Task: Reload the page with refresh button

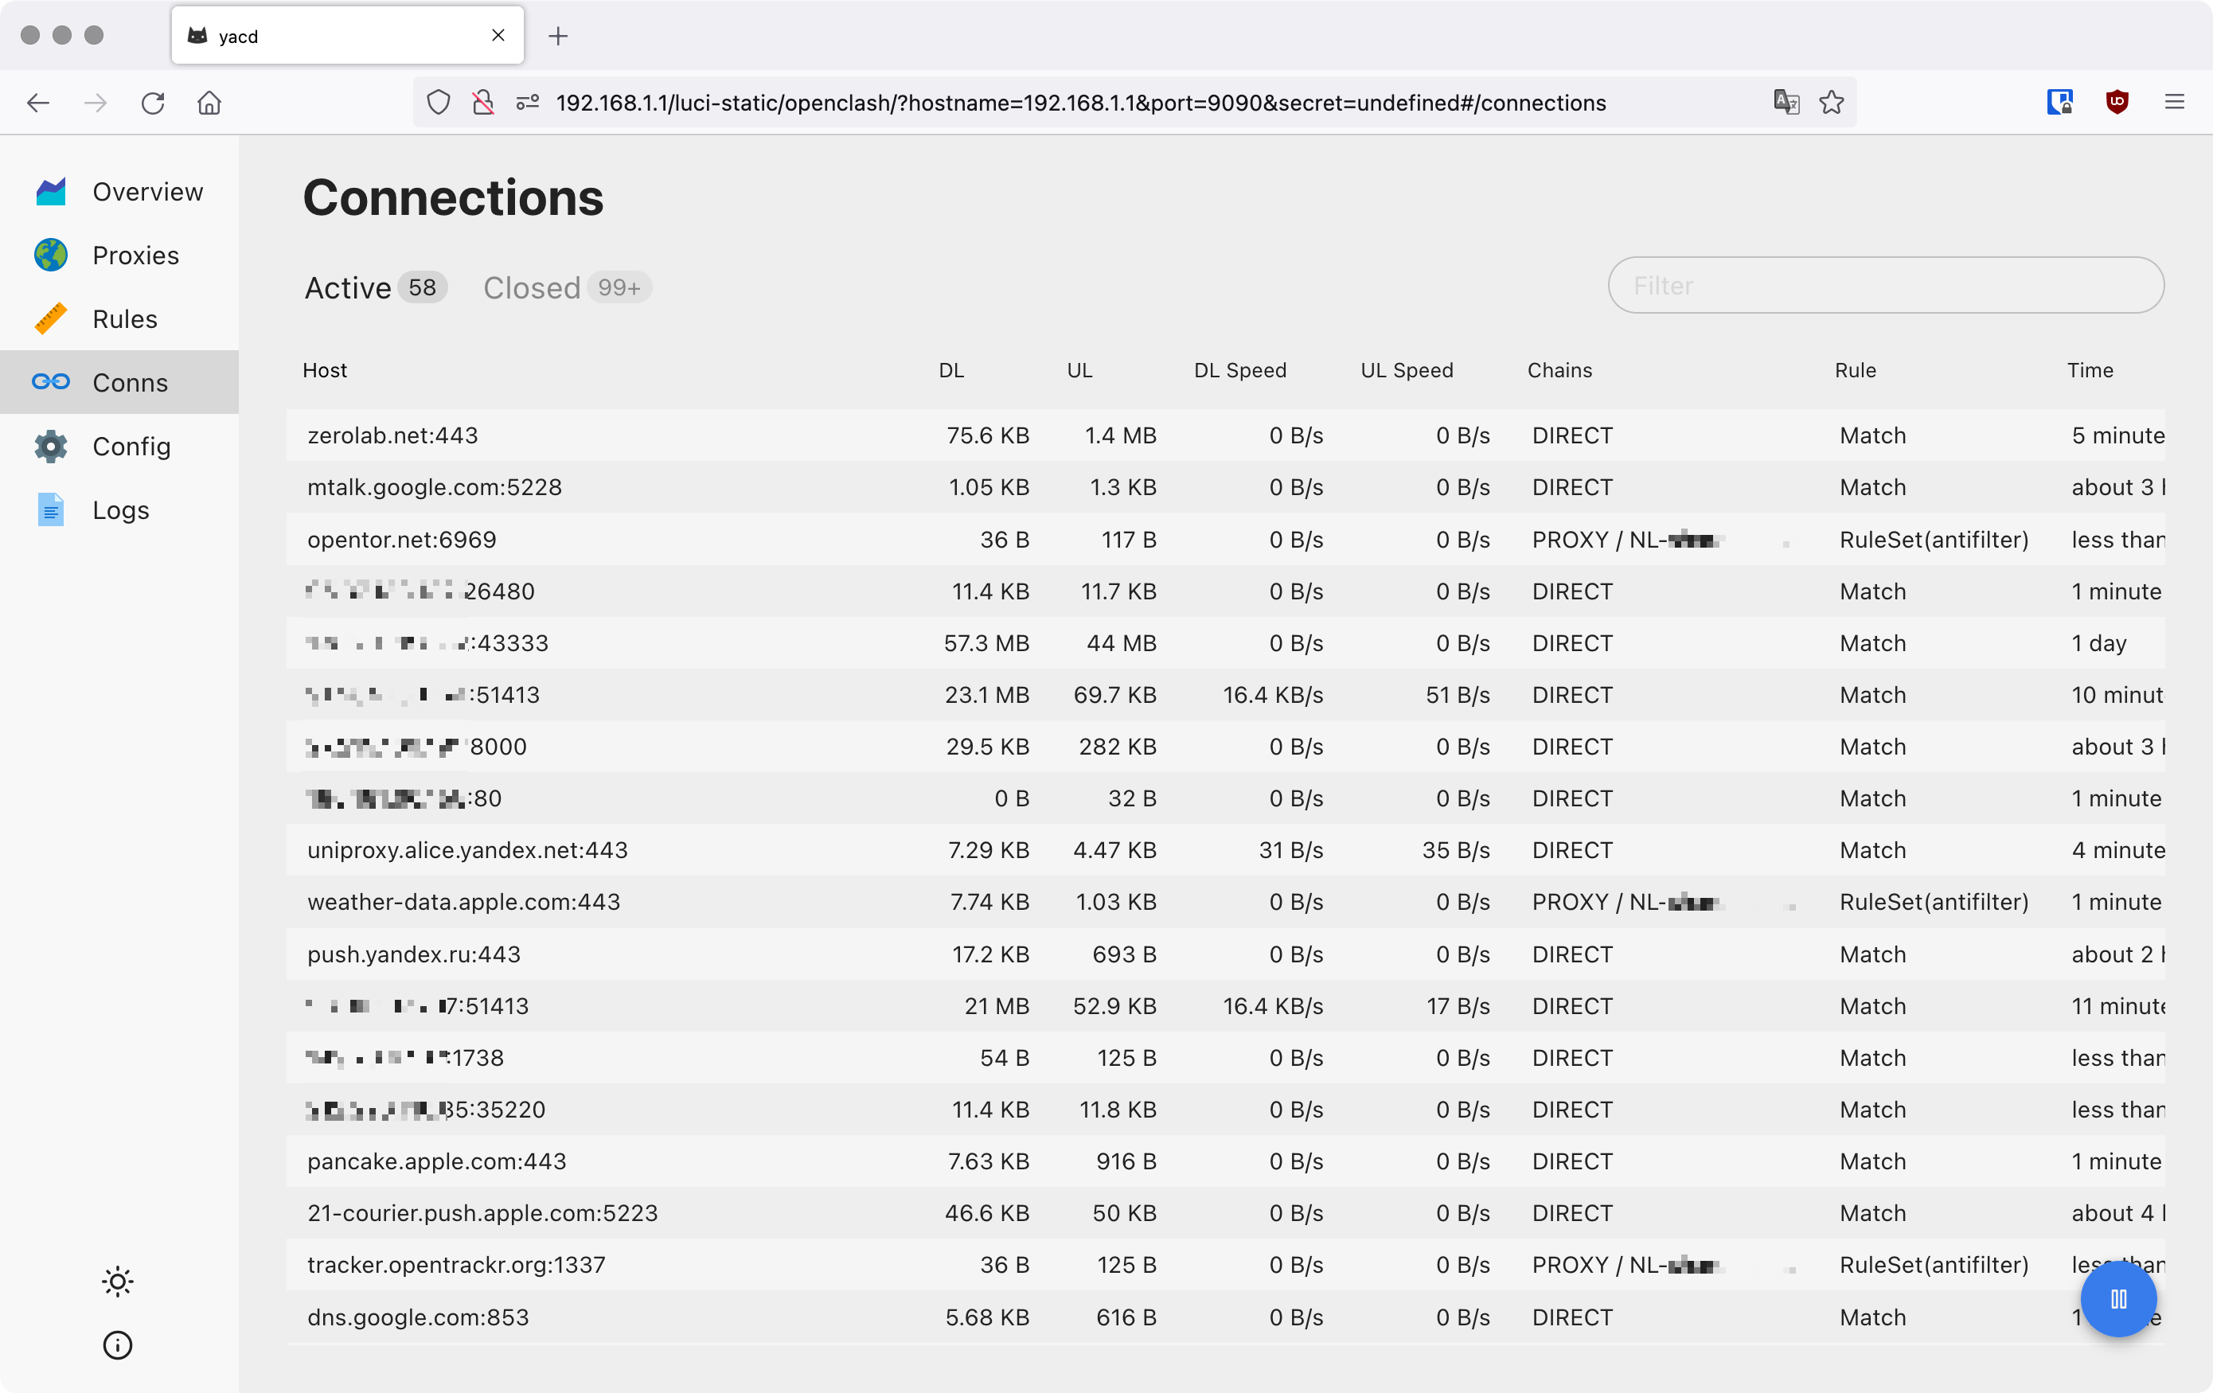Action: point(153,102)
